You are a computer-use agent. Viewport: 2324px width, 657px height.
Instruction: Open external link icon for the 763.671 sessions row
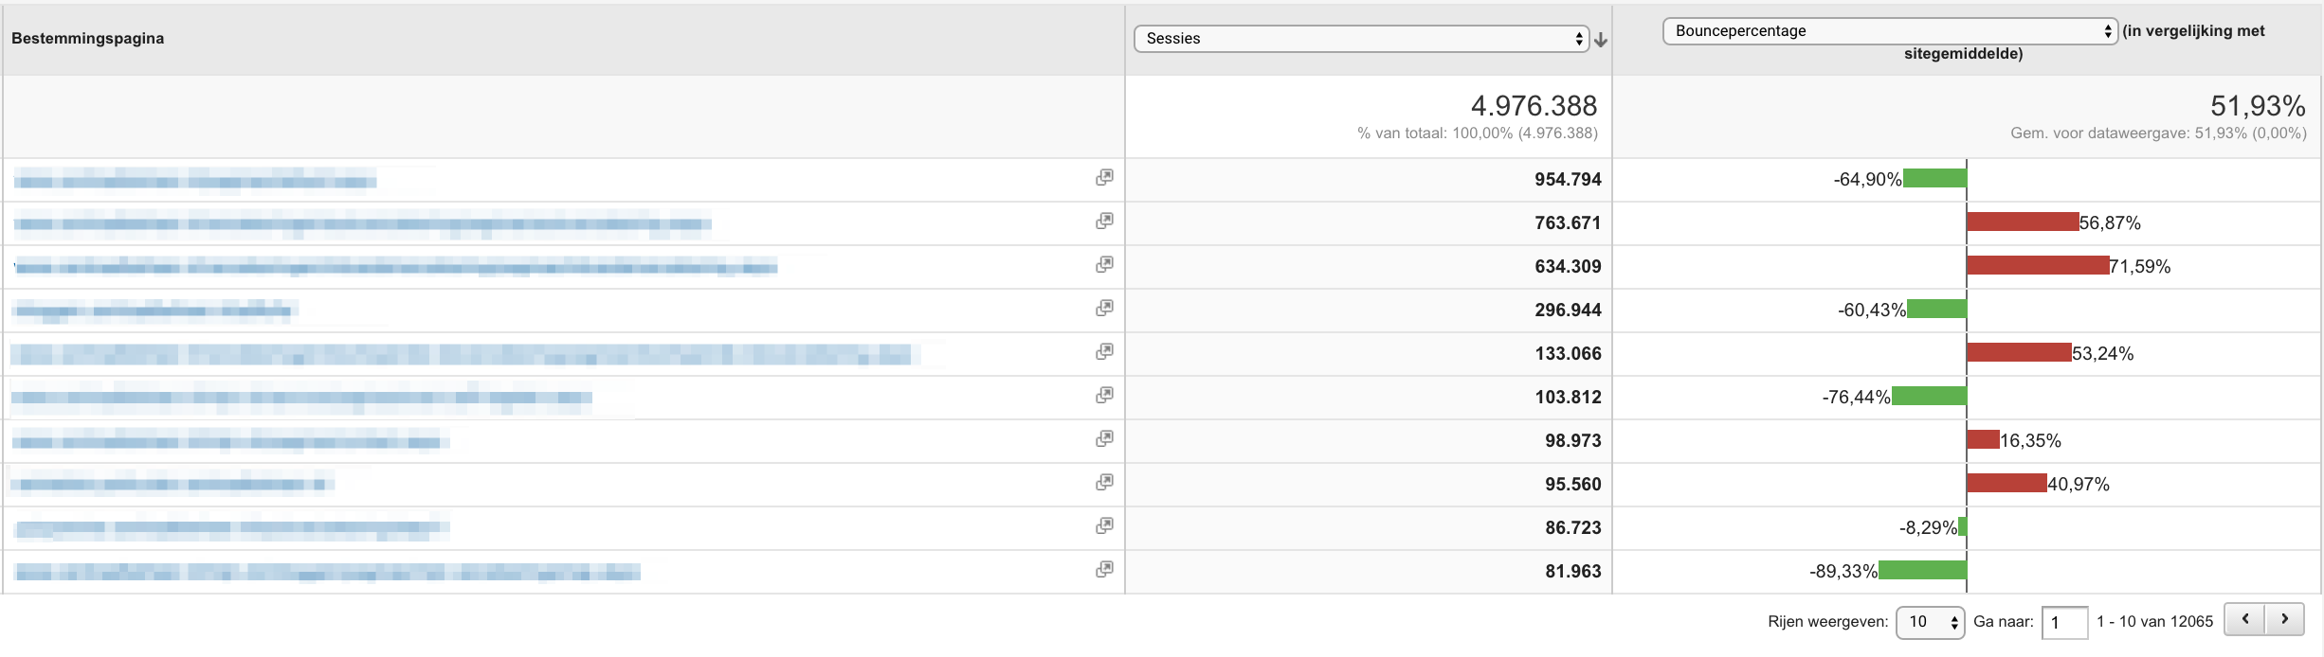click(1104, 222)
